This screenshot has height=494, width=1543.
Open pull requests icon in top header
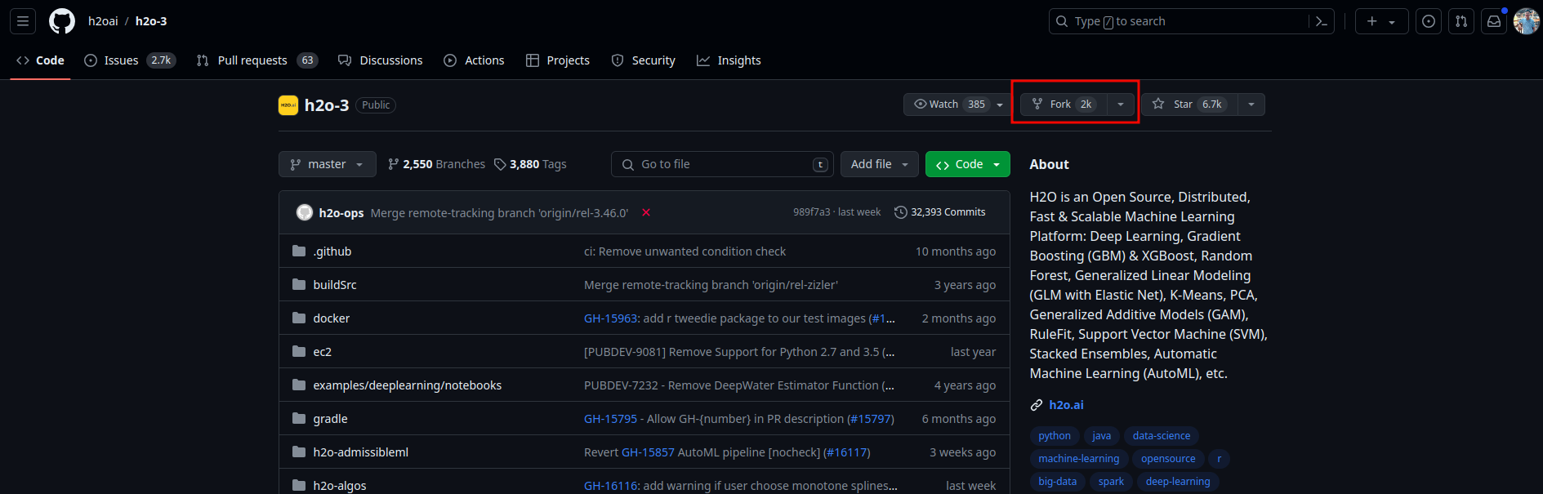pyautogui.click(x=1461, y=21)
